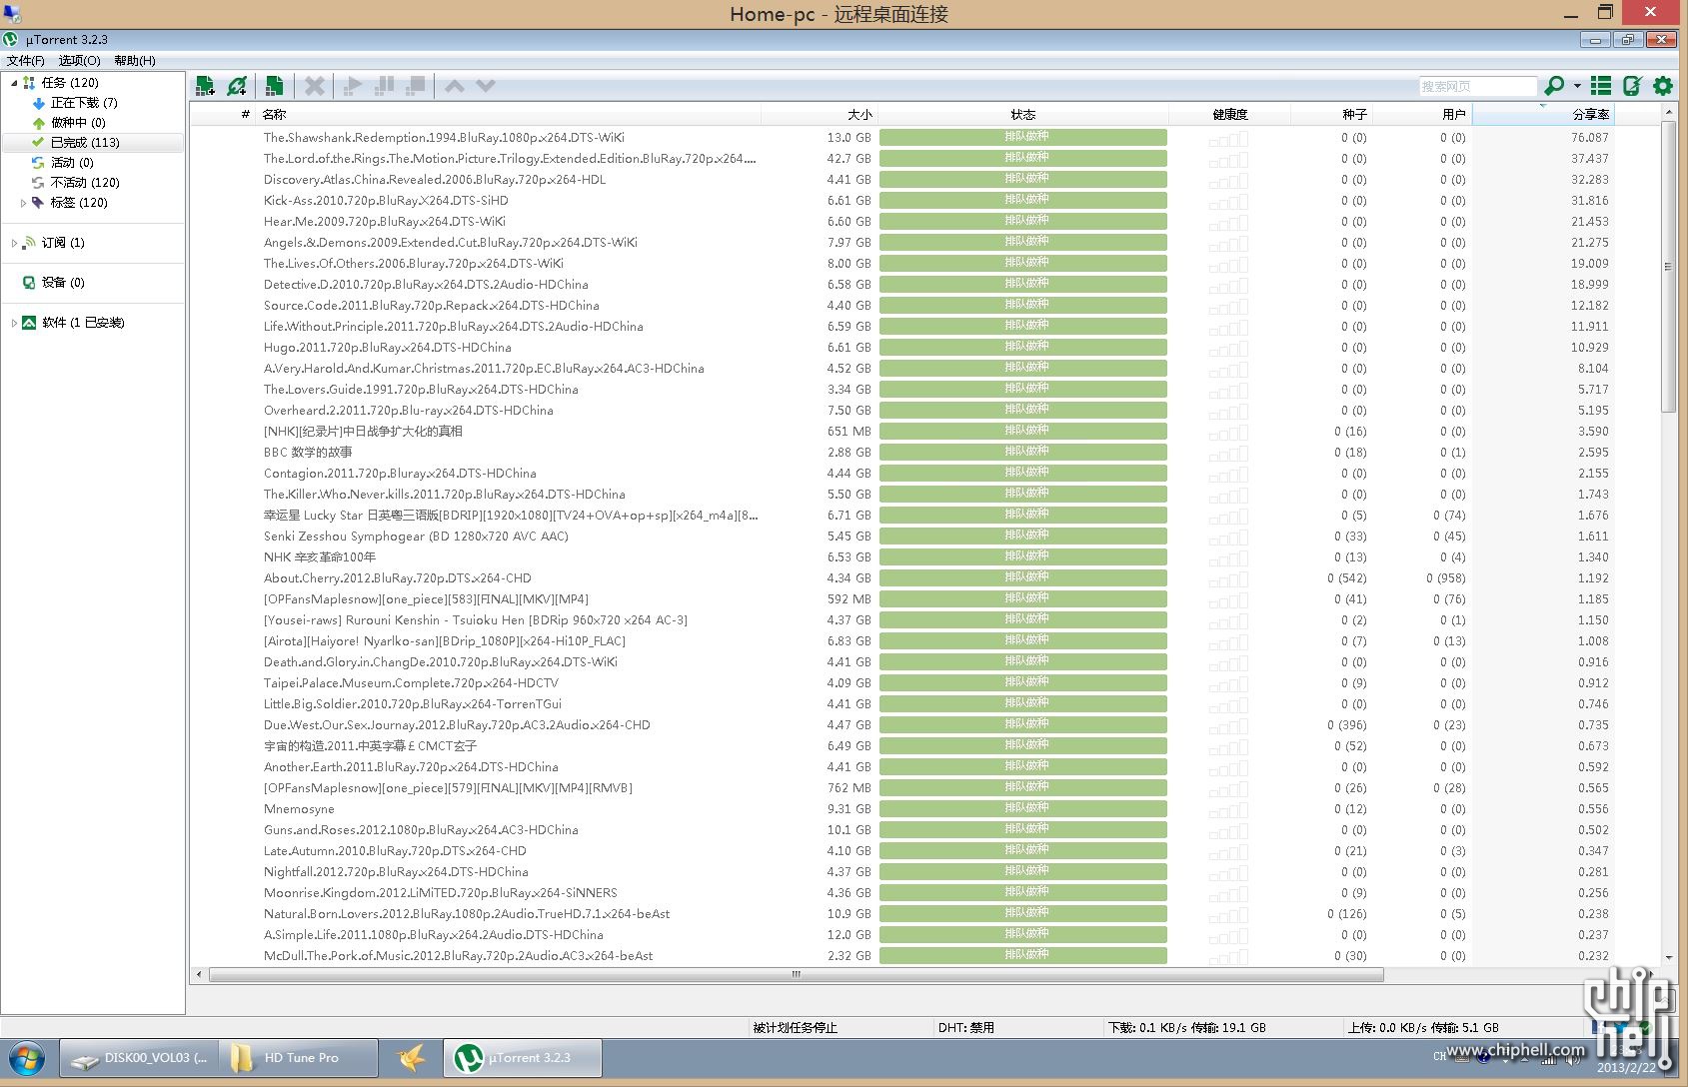This screenshot has height=1087, width=1688.
Task: Expand the 标签 (120) tree node
Action: point(23,203)
